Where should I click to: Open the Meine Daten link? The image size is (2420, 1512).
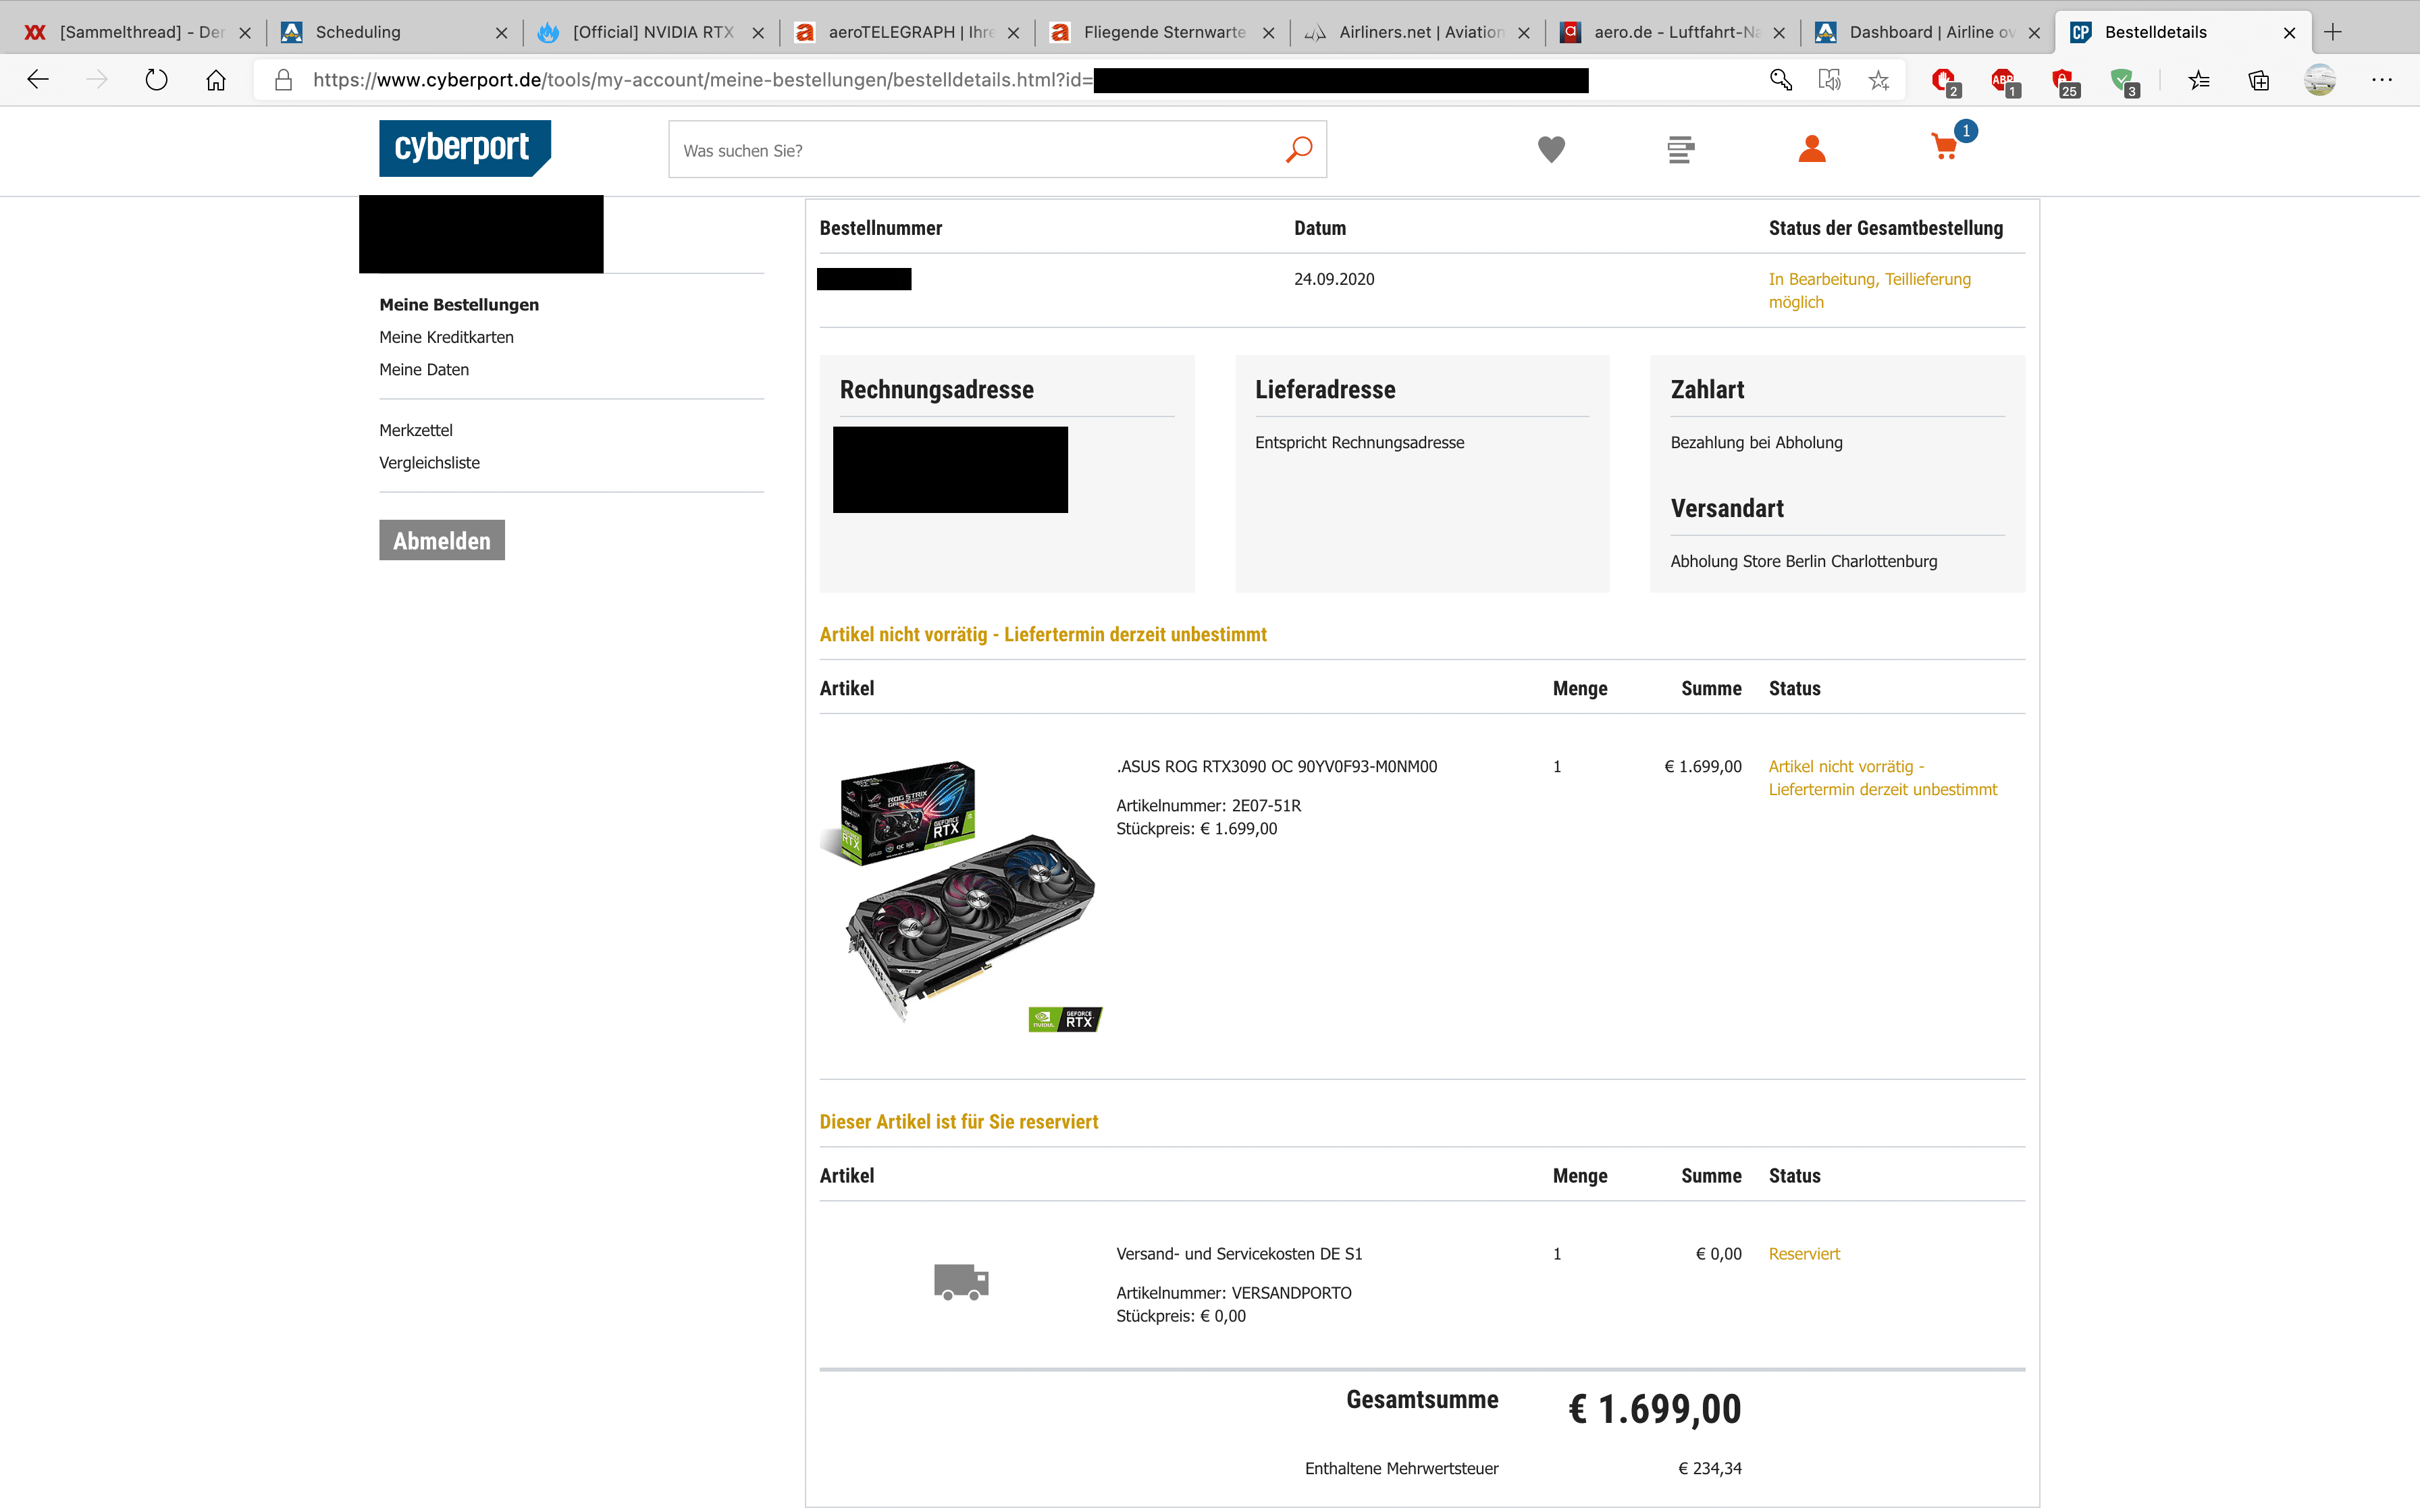[424, 369]
